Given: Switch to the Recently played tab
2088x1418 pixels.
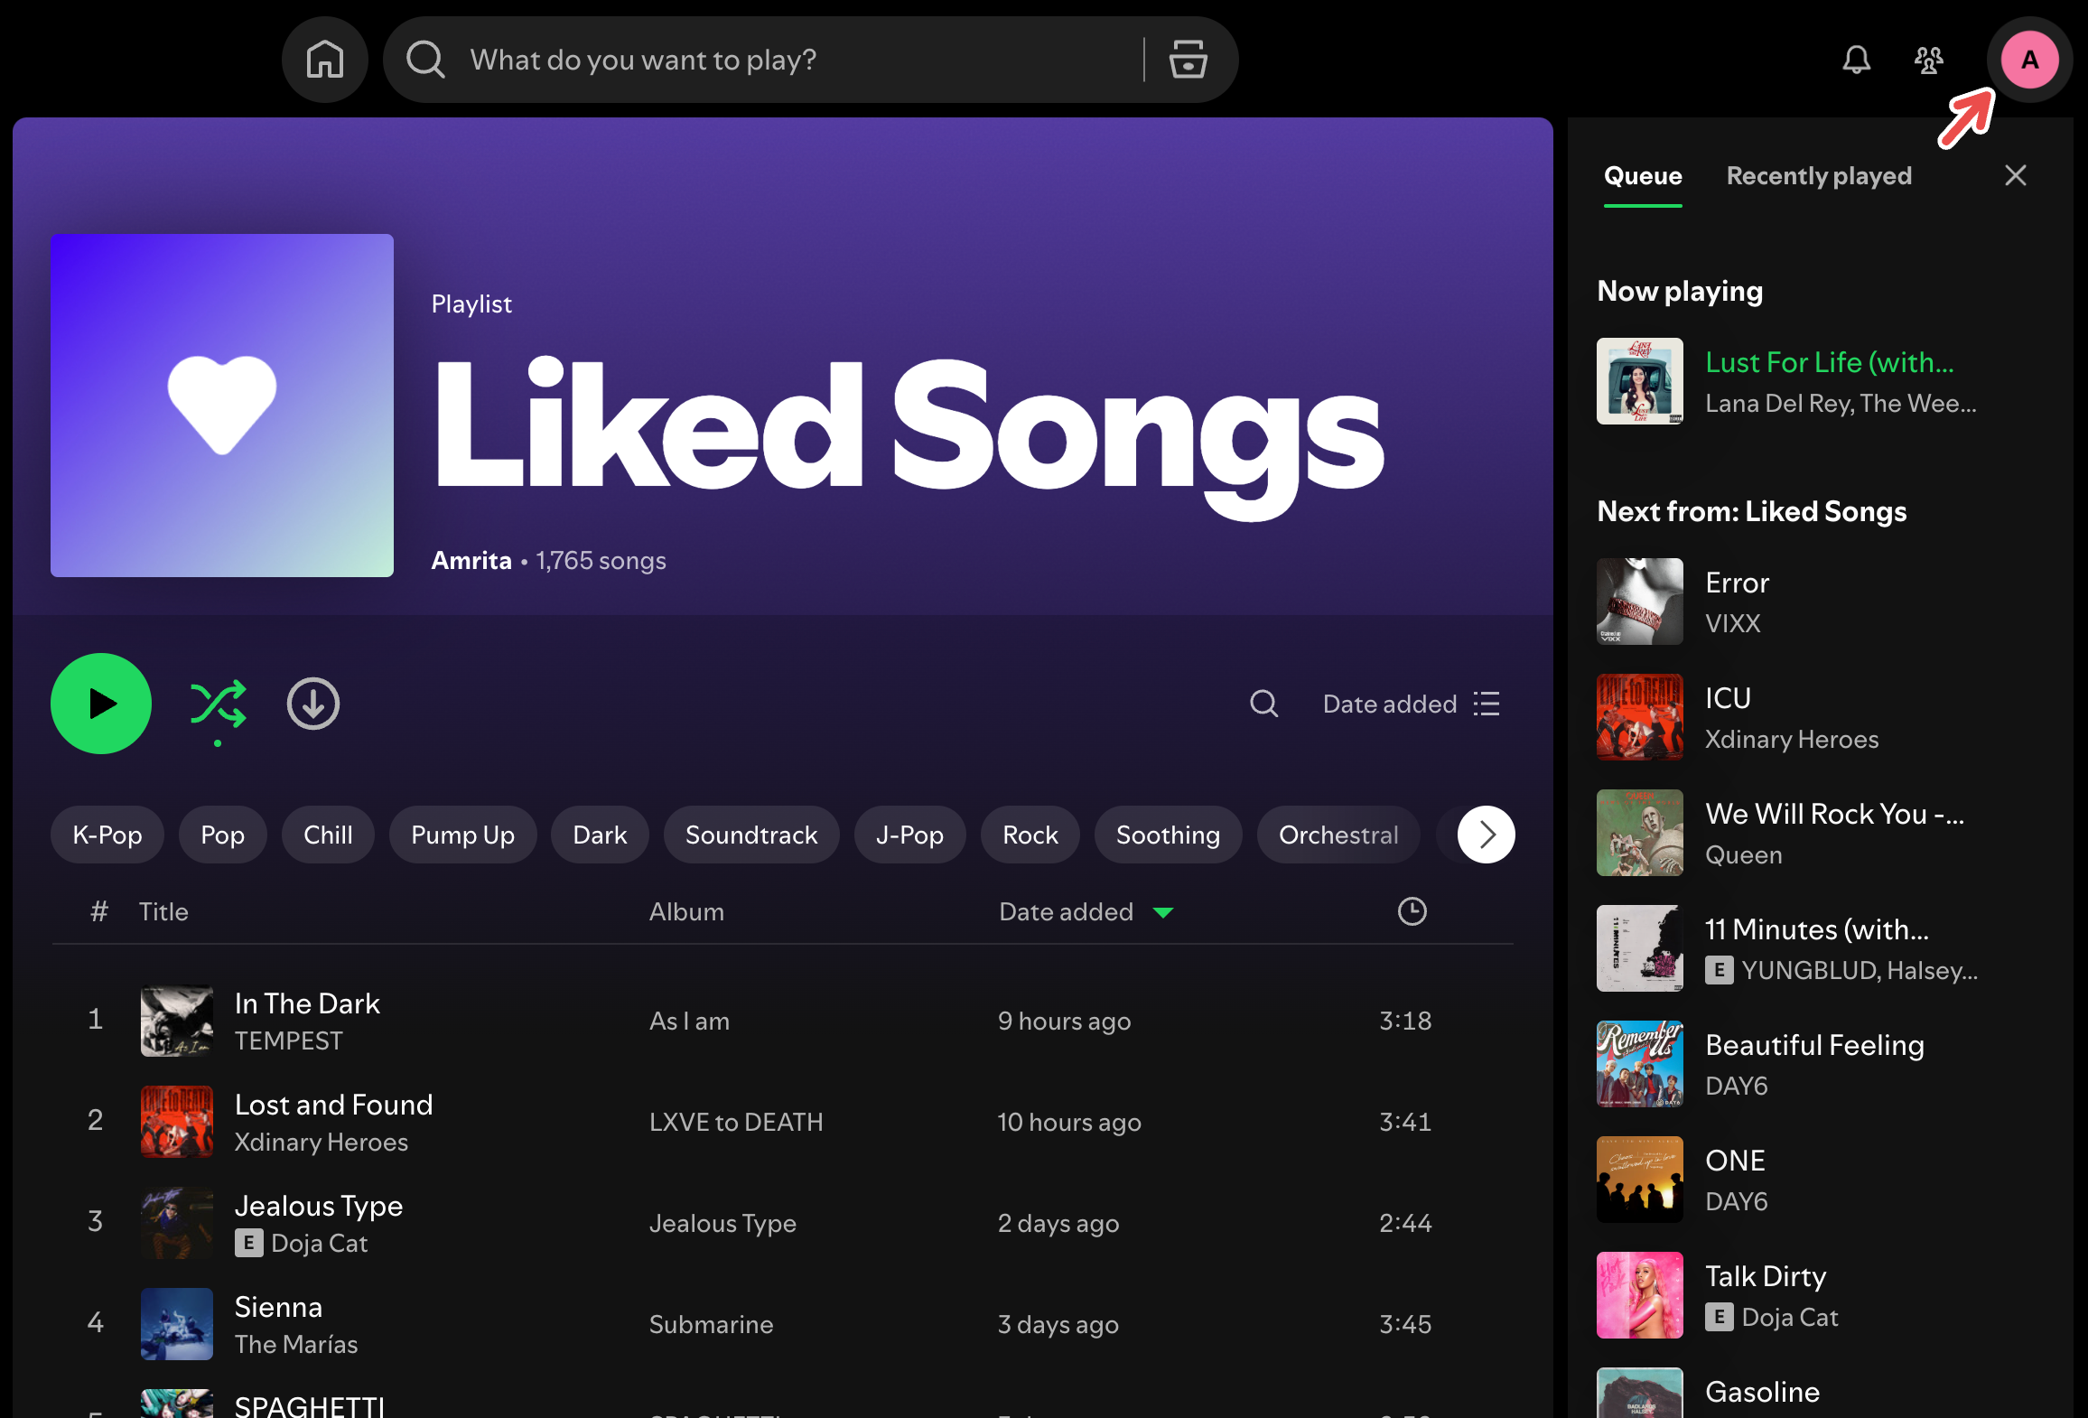Looking at the screenshot, I should [1819, 176].
